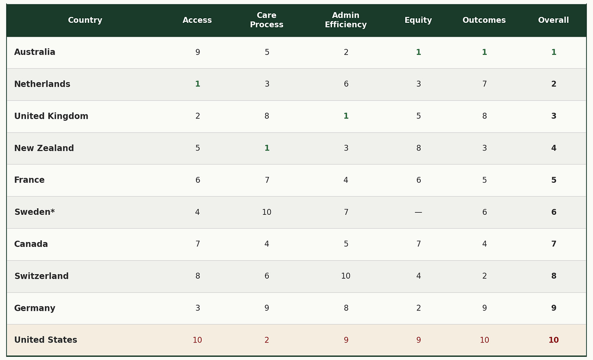Screen dimensions: 593x360
Task: Click Germany's Equity value 2
Action: [418, 308]
